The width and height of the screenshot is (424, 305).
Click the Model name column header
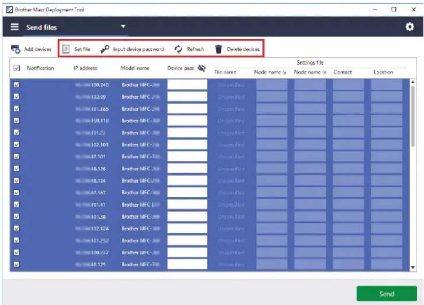134,68
